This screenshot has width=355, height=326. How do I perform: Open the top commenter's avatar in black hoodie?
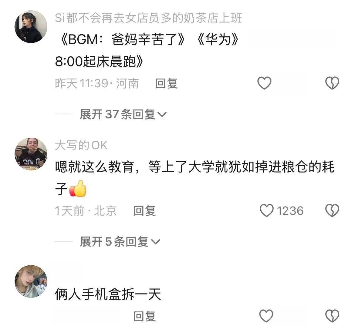31,26
